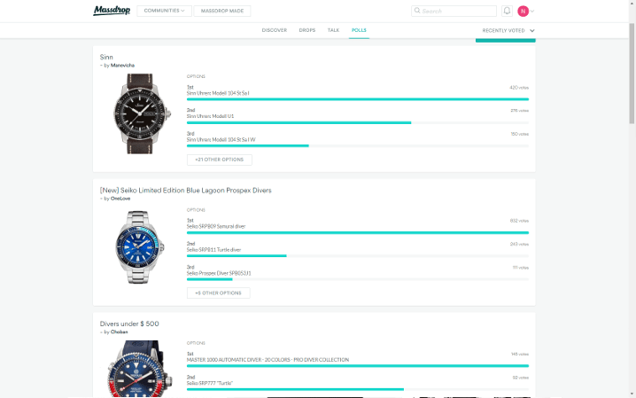The width and height of the screenshot is (636, 398).
Task: Click the 832 votes count
Action: [519, 221]
